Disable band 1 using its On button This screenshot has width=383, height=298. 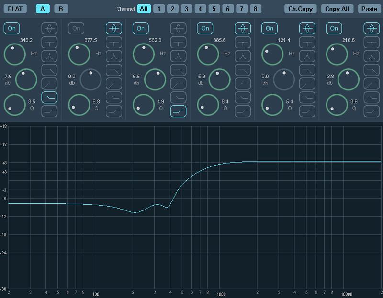12,28
